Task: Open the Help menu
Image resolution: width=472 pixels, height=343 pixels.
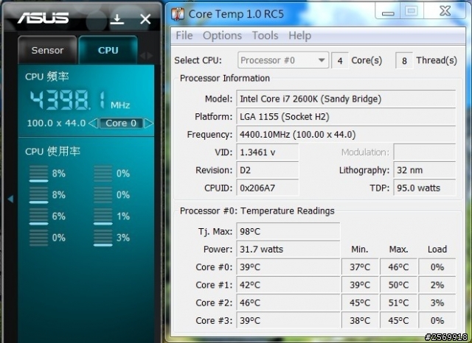Action: coord(299,35)
